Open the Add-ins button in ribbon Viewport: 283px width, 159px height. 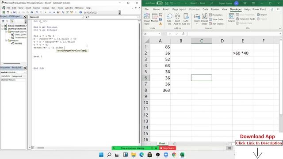169,19
